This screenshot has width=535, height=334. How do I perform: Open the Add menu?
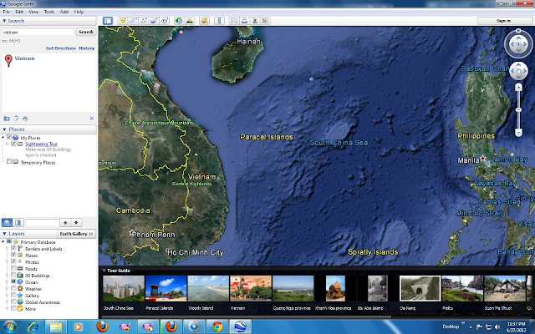point(64,12)
